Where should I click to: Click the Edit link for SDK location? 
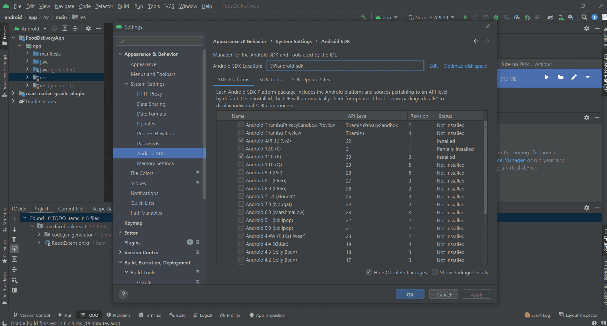tap(433, 66)
